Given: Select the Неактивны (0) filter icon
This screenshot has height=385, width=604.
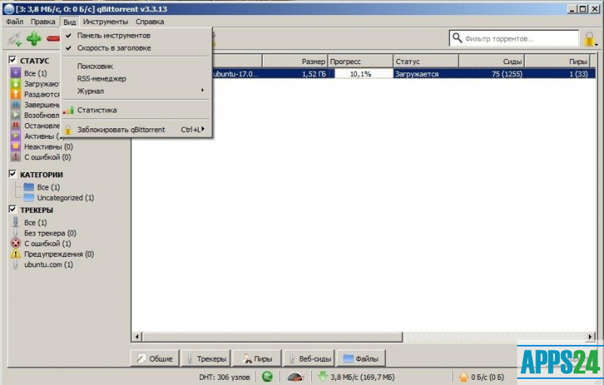Looking at the screenshot, I should (15, 146).
